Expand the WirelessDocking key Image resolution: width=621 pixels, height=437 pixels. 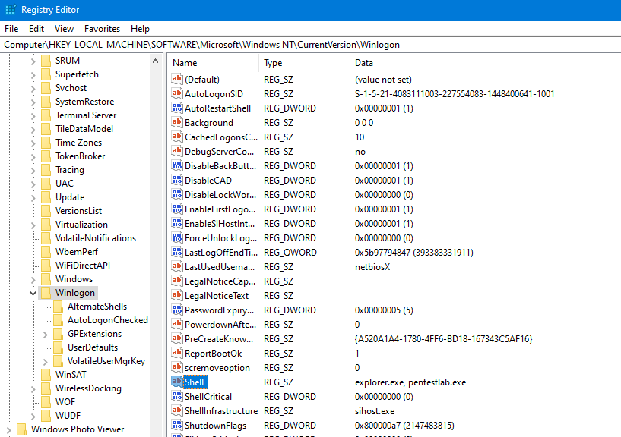[x=33, y=388]
